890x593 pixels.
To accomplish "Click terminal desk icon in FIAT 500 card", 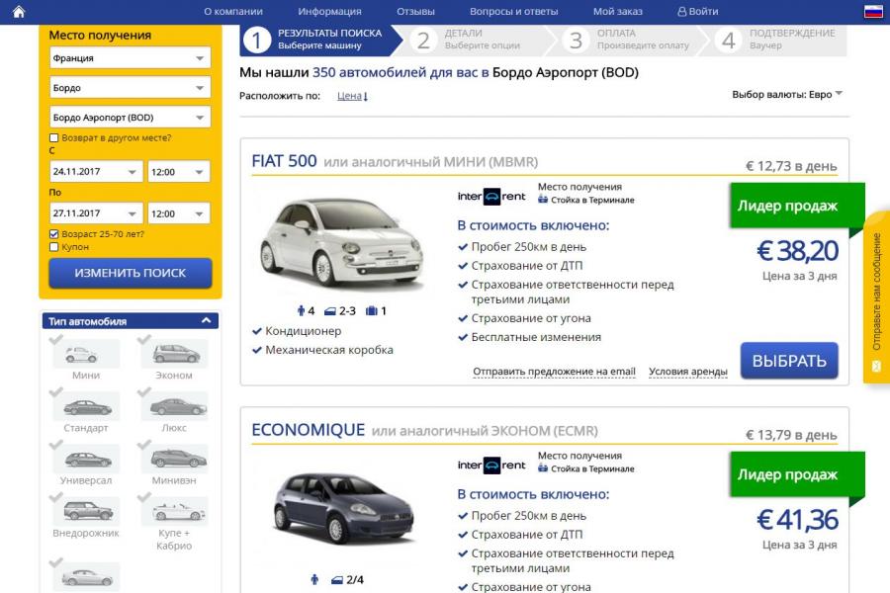I will 543,200.
